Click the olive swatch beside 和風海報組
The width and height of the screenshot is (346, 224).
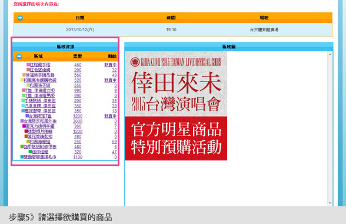pos(28,141)
